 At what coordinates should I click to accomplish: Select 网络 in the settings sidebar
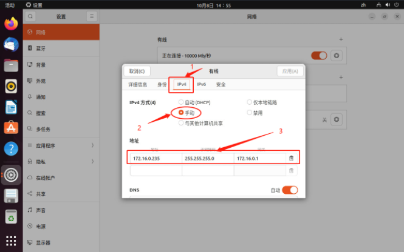pos(61,32)
